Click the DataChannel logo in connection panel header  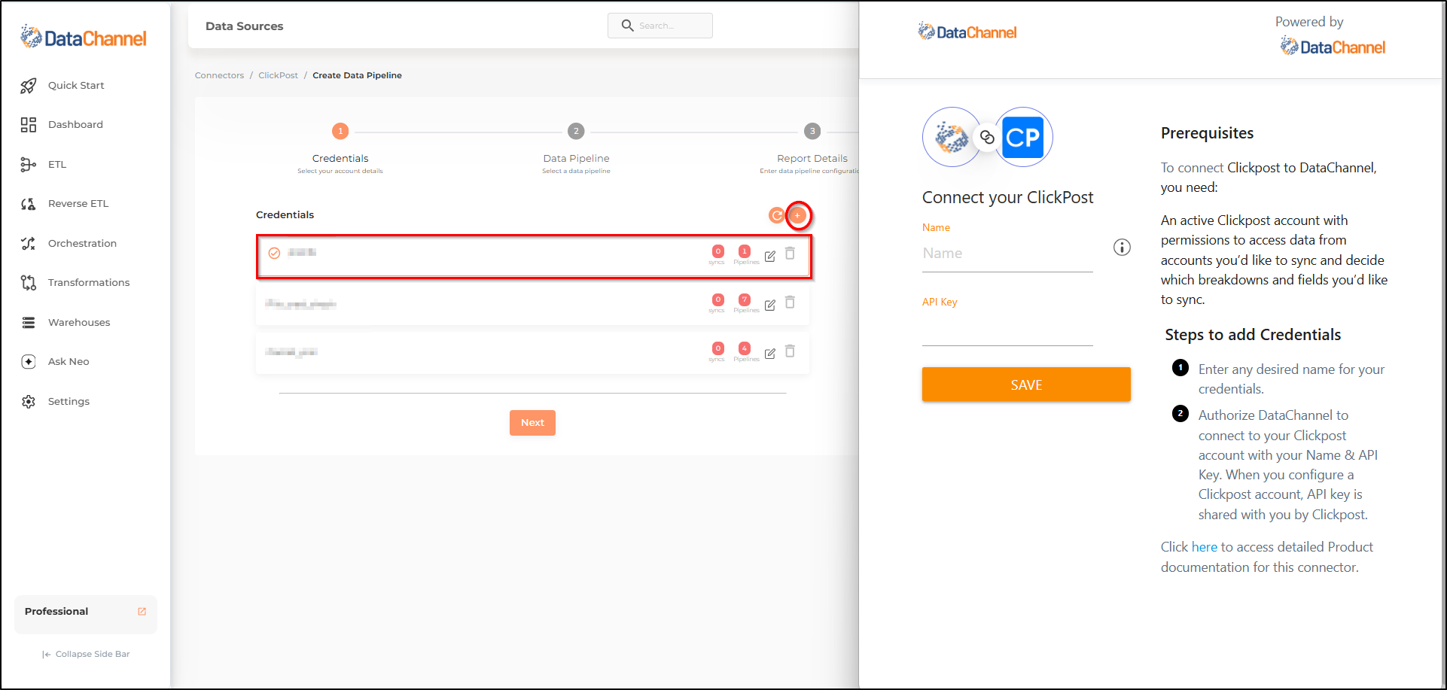(x=967, y=32)
